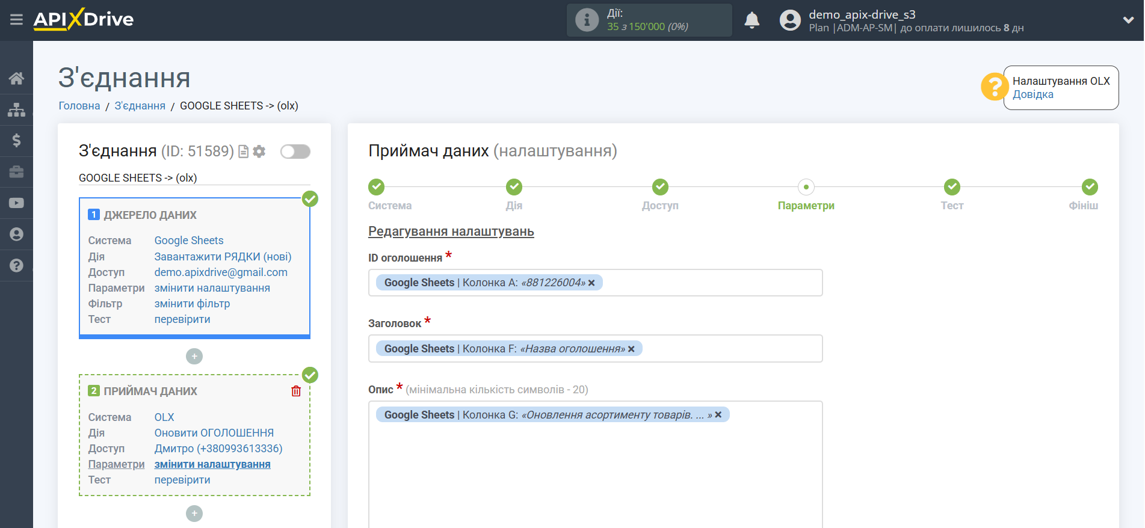Click змінити фільтр link
Viewport: 1145px width, 528px height.
[x=192, y=304]
